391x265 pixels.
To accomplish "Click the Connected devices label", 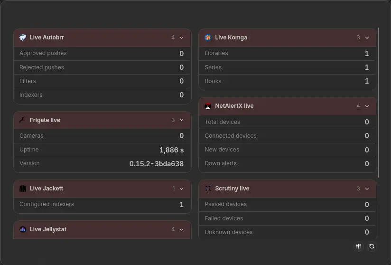I will [231, 136].
